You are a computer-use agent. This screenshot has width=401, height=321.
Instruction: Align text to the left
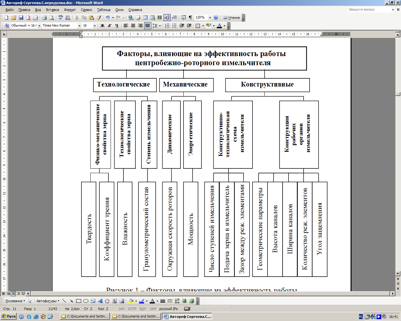[x=126, y=26]
